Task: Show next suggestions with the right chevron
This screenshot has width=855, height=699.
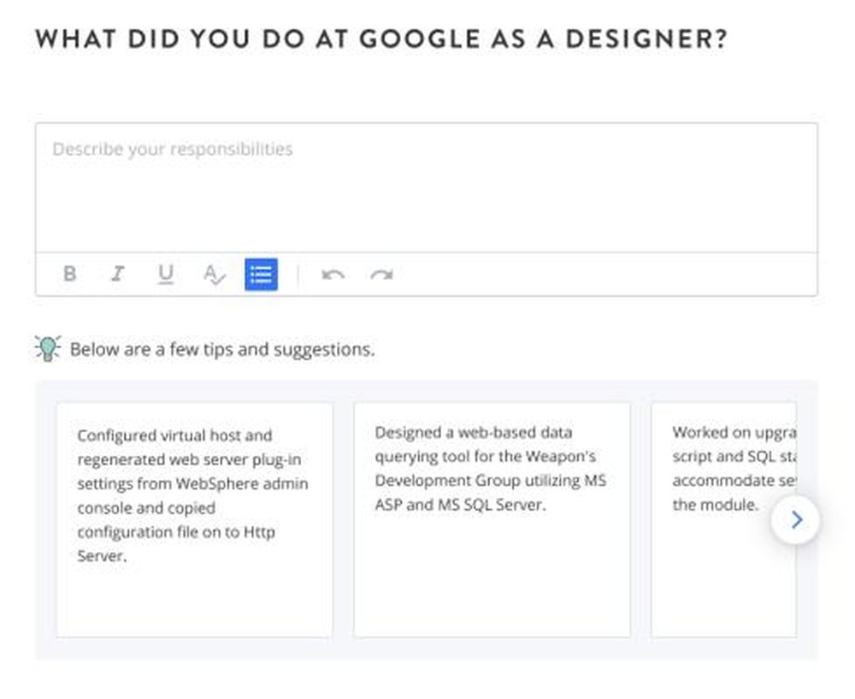Action: 795,520
